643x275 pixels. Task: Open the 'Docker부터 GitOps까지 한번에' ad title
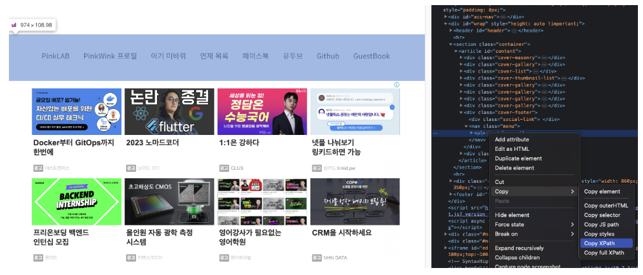[74, 147]
